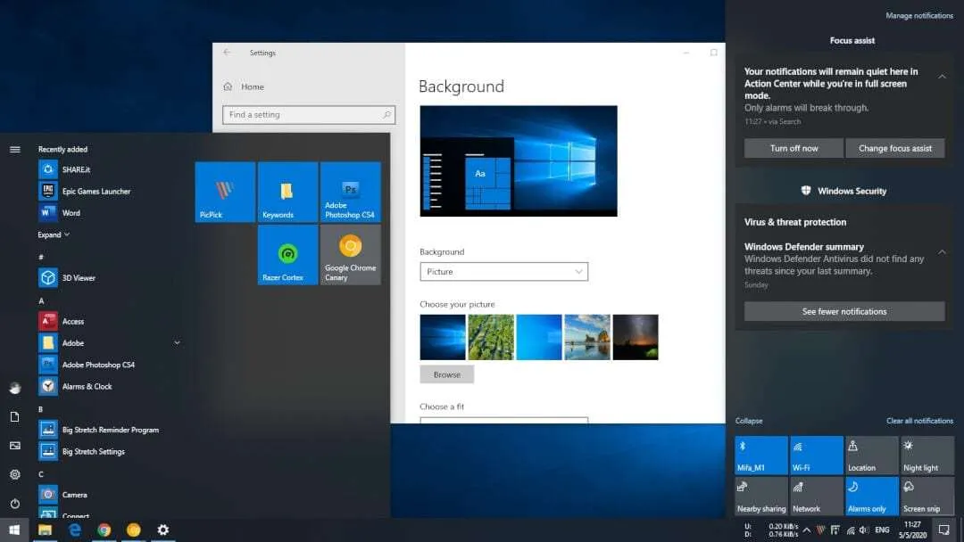Select the night sky picture thumbnail
964x542 pixels.
click(x=636, y=337)
